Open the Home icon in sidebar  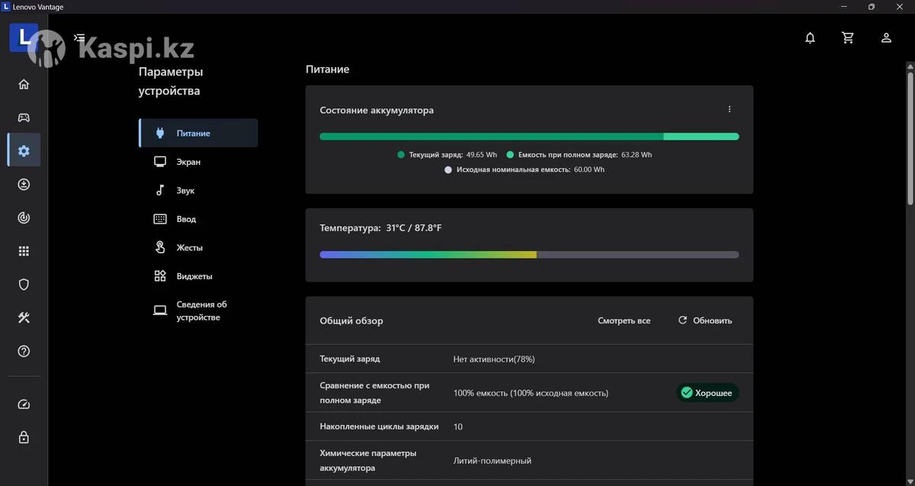click(x=24, y=84)
